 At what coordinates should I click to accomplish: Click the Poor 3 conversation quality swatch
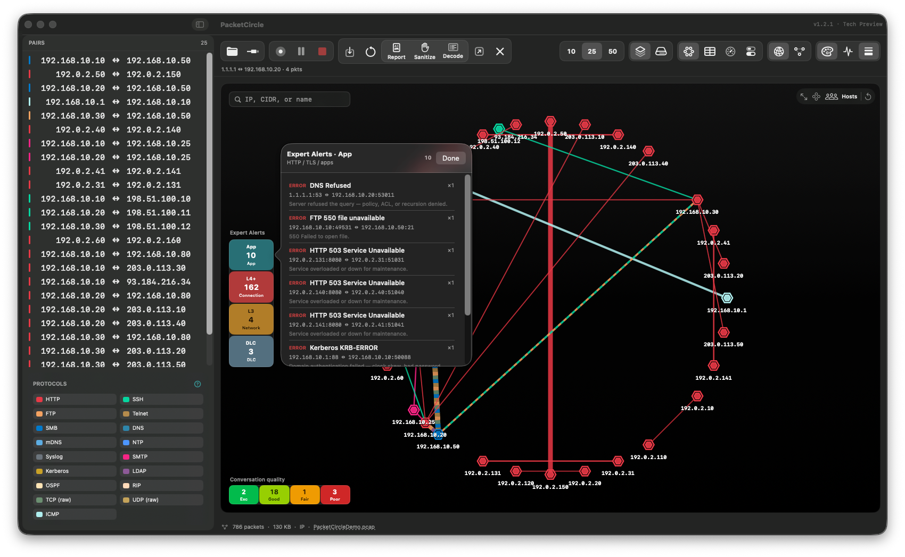(335, 495)
